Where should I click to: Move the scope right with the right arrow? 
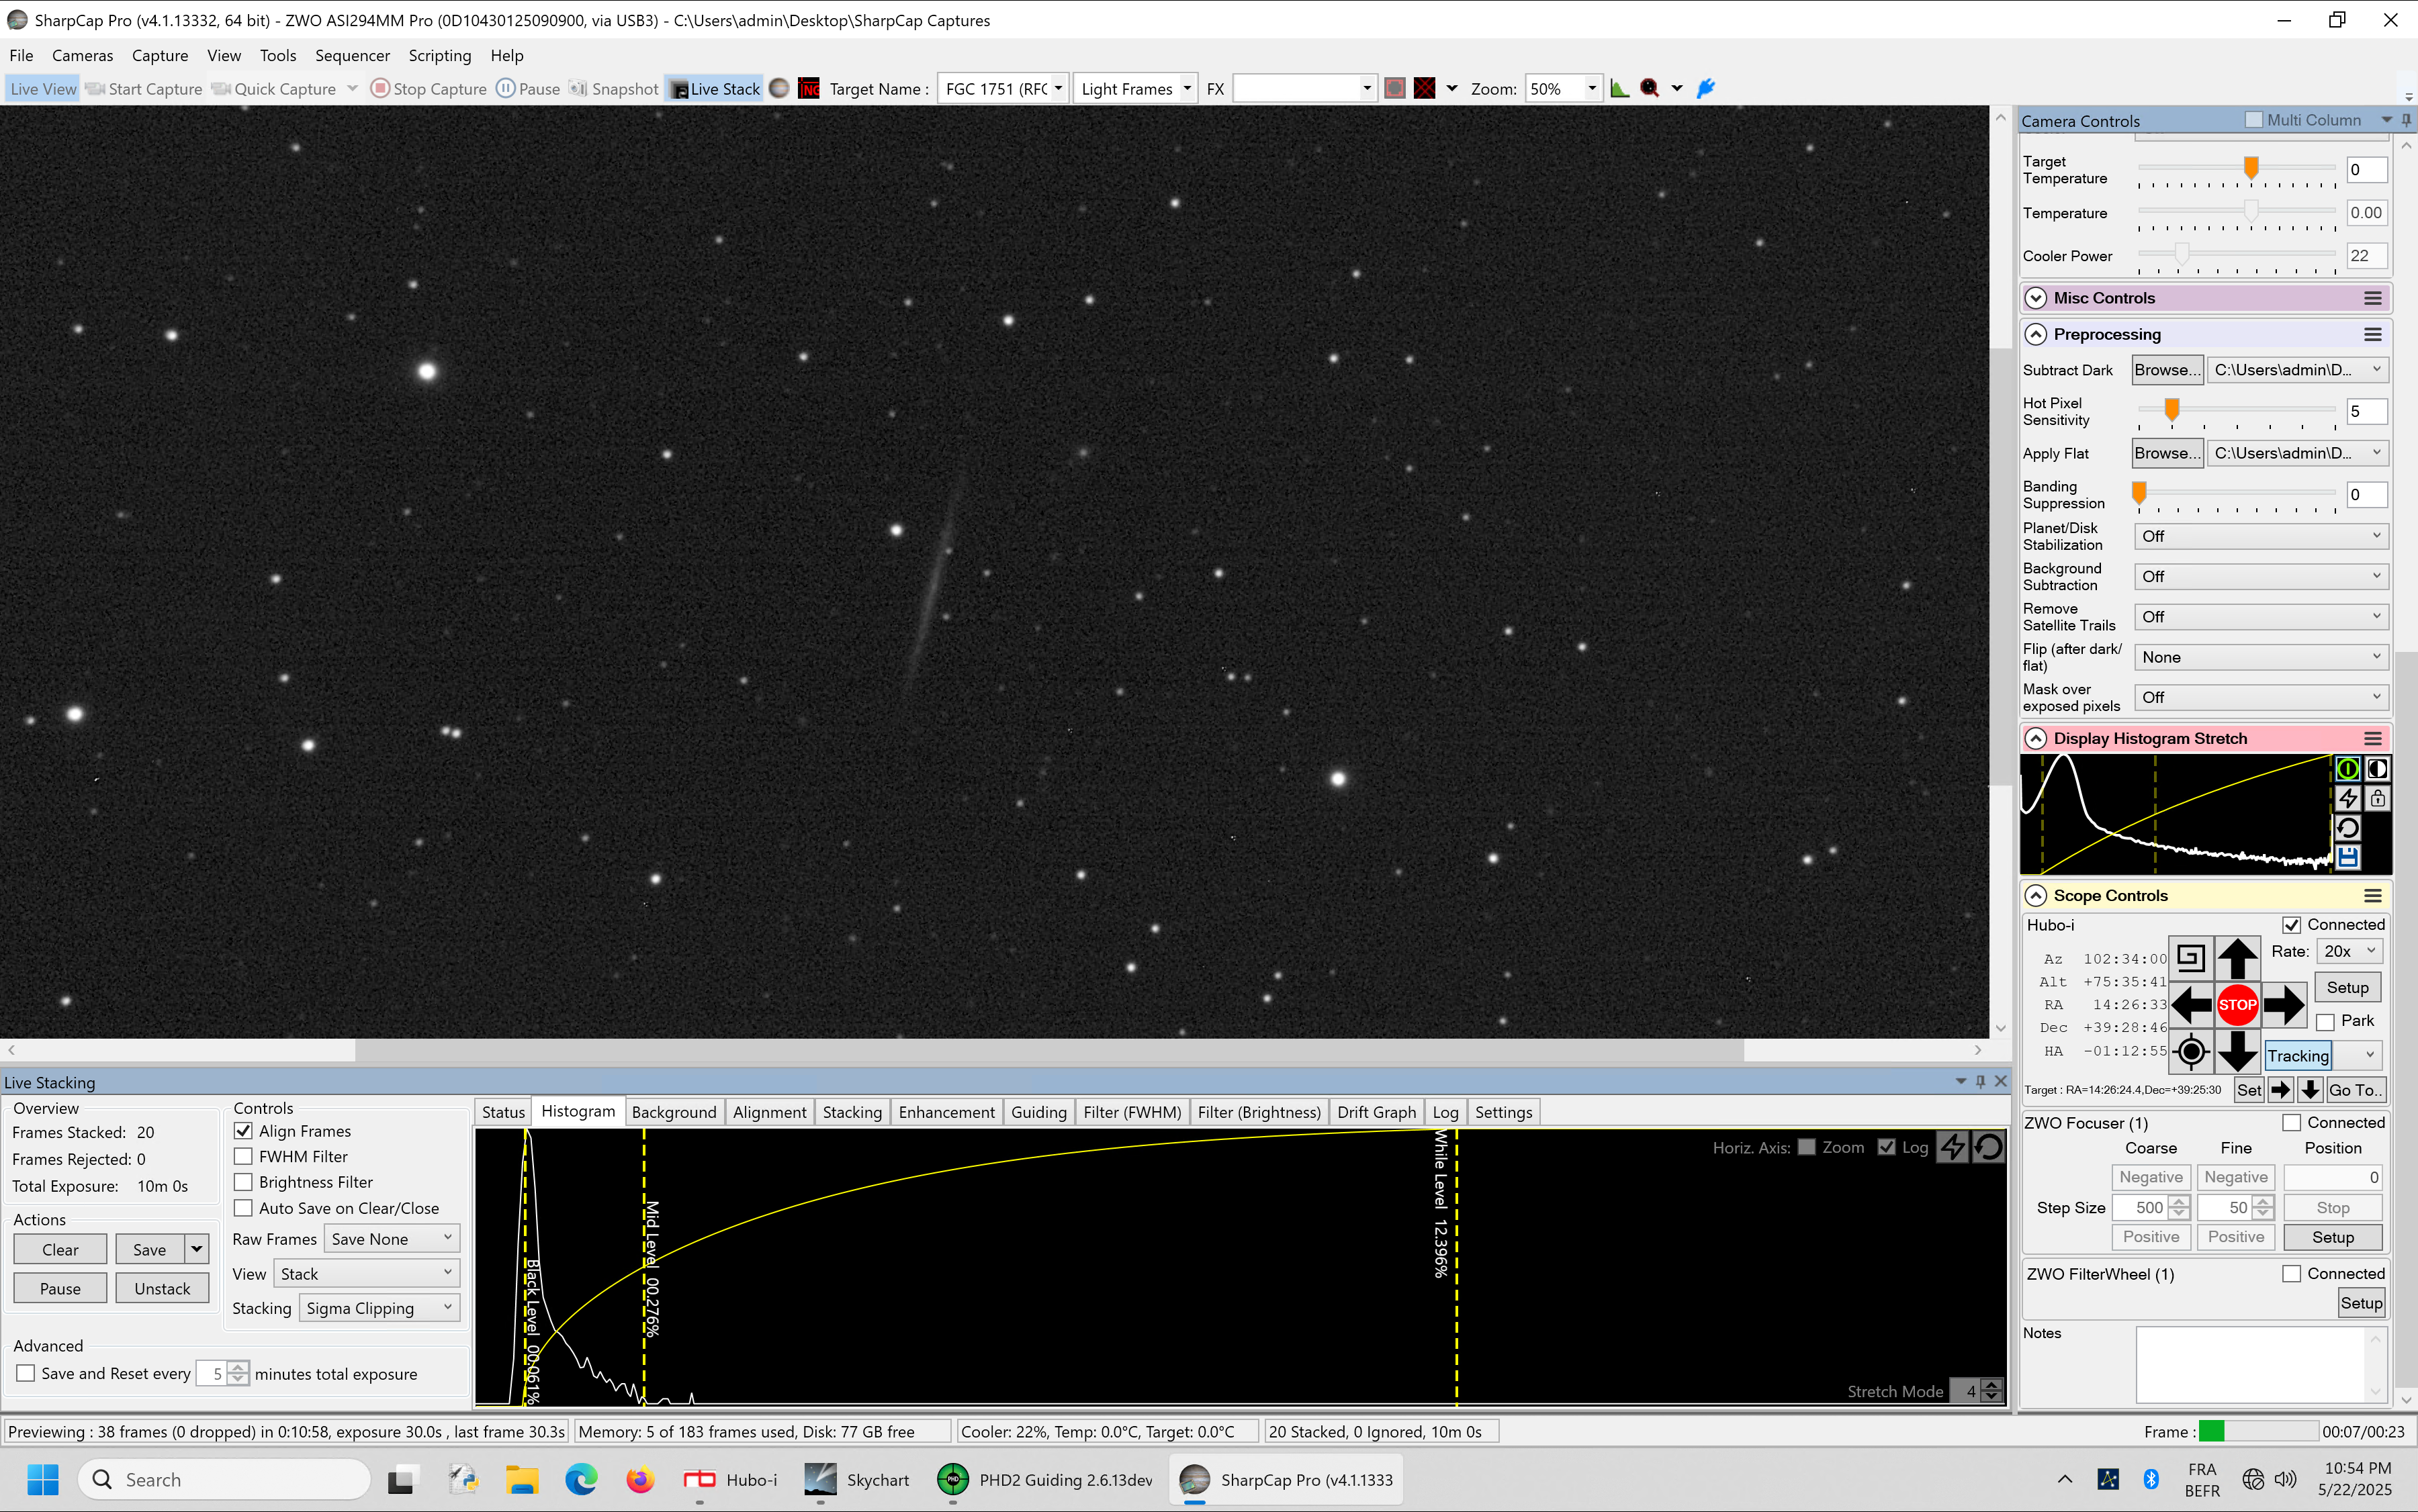click(x=2284, y=1005)
